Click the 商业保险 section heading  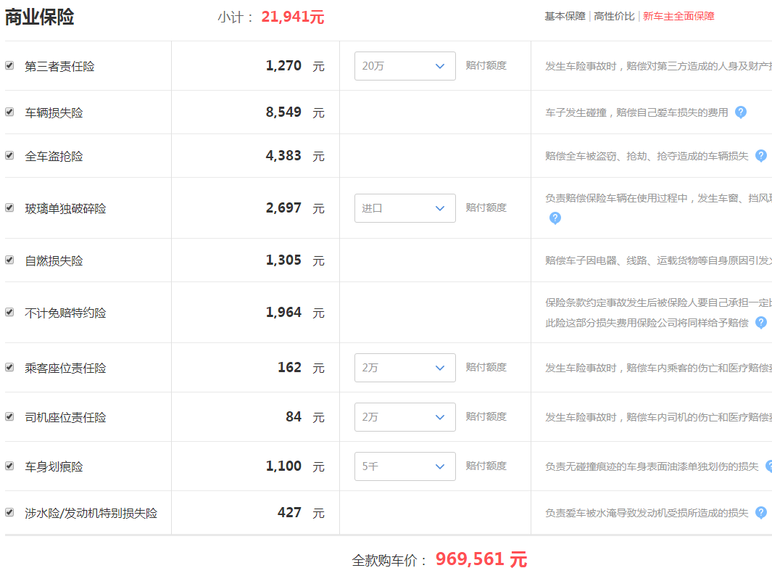[39, 17]
